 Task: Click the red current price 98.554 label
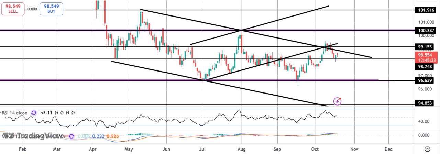pyautogui.click(x=426, y=57)
